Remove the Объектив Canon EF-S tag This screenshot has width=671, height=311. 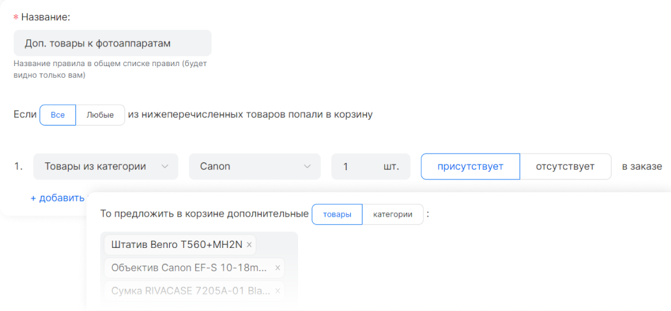pos(277,268)
